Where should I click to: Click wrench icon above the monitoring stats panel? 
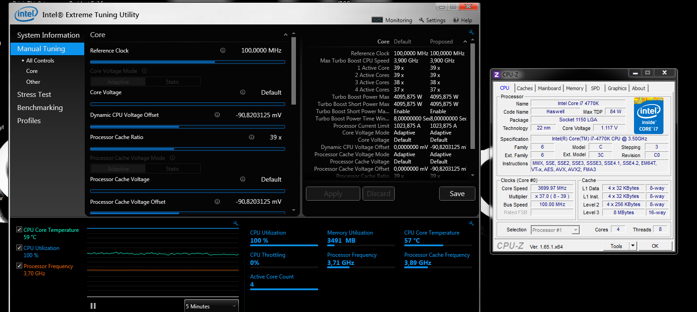point(471,223)
